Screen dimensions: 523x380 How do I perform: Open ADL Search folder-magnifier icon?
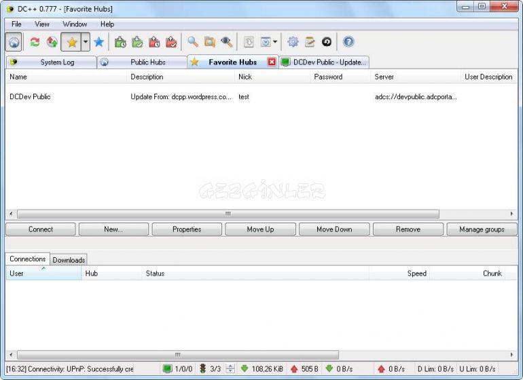click(210, 42)
